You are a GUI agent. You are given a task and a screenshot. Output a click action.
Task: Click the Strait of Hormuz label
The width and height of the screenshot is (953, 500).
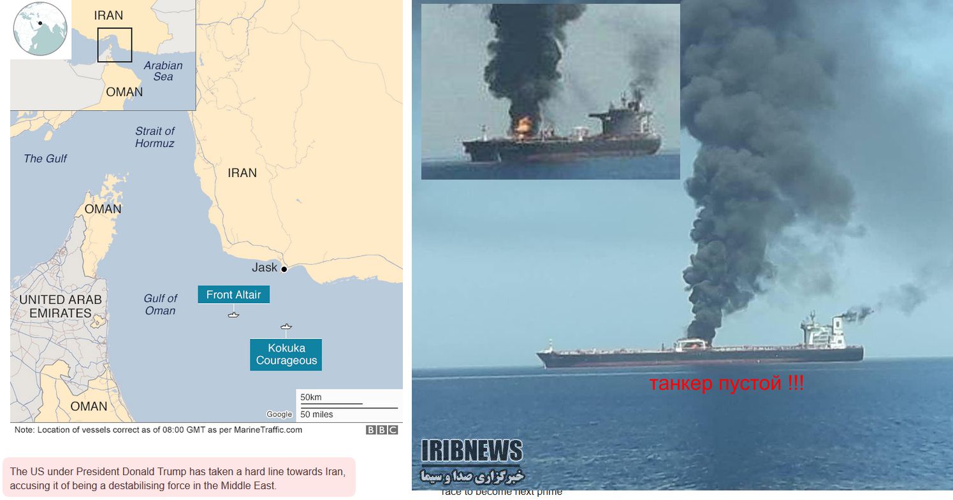(x=154, y=137)
